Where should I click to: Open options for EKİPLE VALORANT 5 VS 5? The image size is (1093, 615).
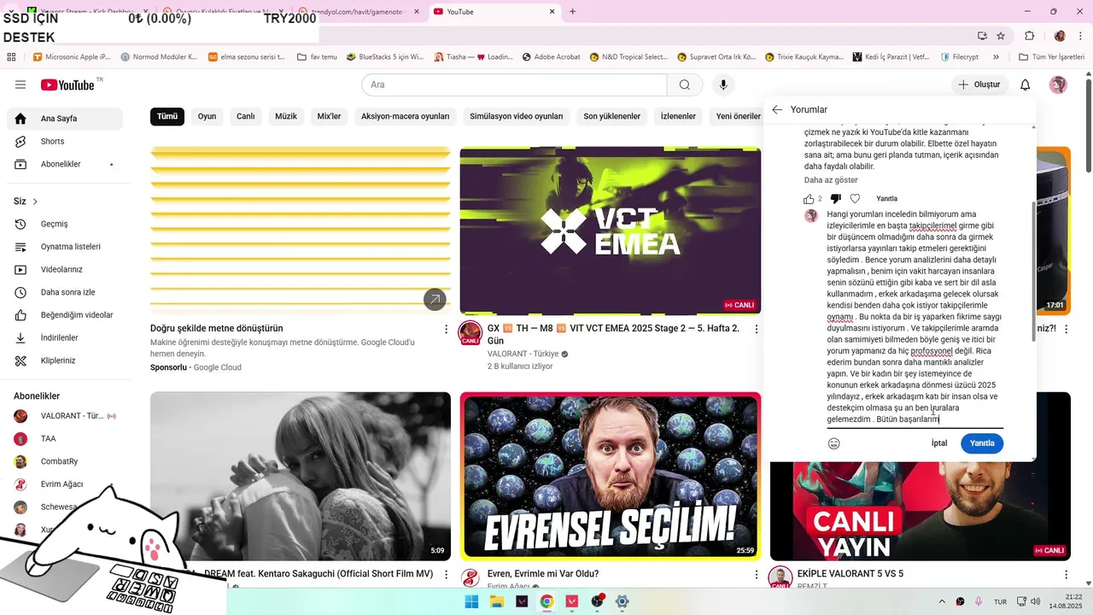(1066, 575)
